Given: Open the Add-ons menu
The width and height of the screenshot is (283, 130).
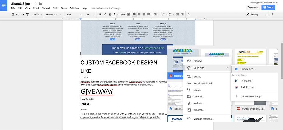Looking at the screenshot, I should pos(74,8).
